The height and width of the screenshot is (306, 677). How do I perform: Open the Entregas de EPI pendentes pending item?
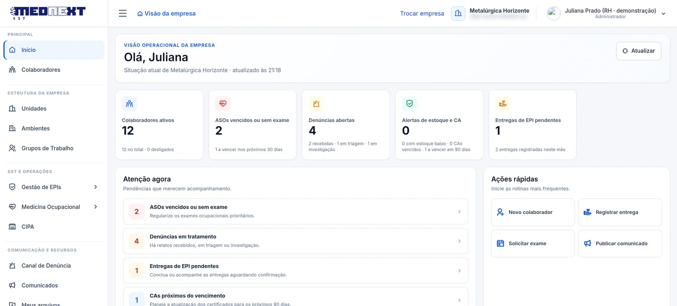(x=295, y=270)
